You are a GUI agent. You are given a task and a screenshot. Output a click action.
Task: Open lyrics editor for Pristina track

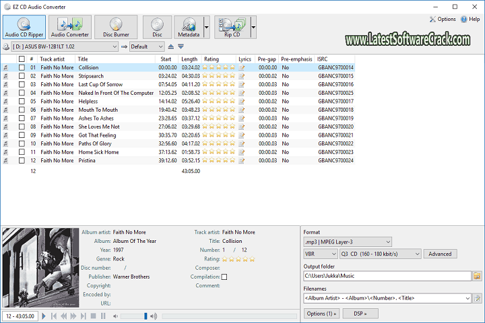click(x=242, y=160)
